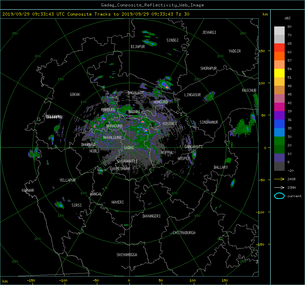Select the purple 36-39 dBZ swatch
305x285 pixels.
279,116
